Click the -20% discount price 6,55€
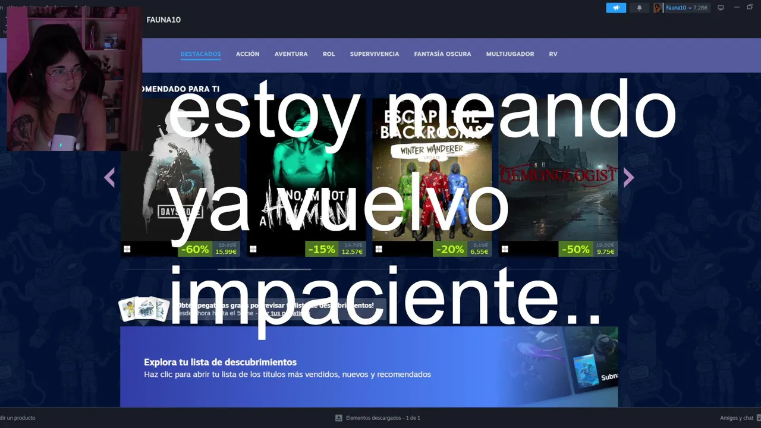The height and width of the screenshot is (428, 761). pyautogui.click(x=462, y=249)
